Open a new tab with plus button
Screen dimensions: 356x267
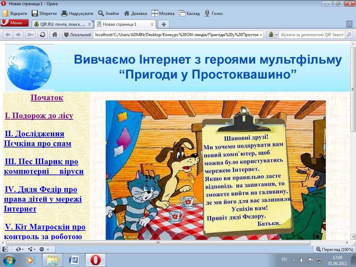pyautogui.click(x=163, y=24)
